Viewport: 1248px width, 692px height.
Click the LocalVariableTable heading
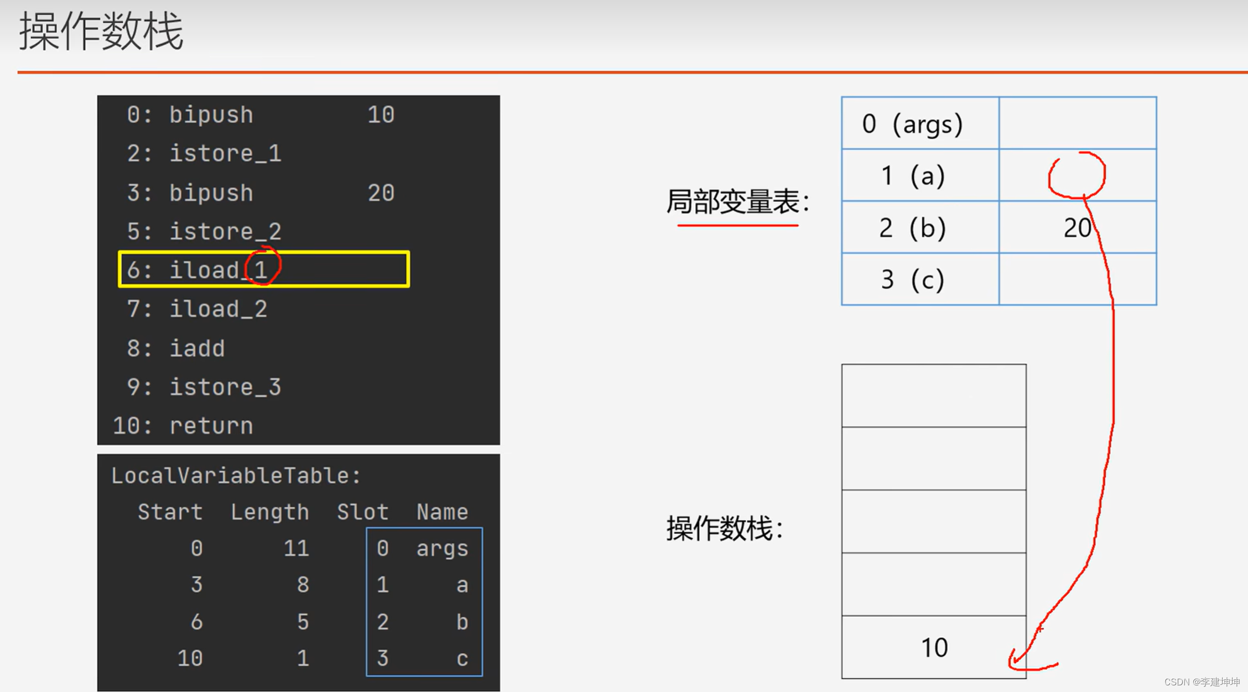236,476
